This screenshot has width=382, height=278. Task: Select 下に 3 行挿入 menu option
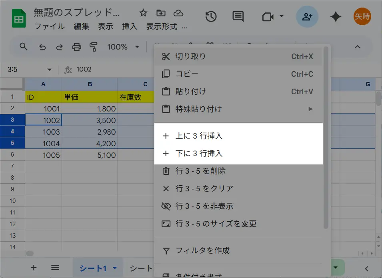199,153
